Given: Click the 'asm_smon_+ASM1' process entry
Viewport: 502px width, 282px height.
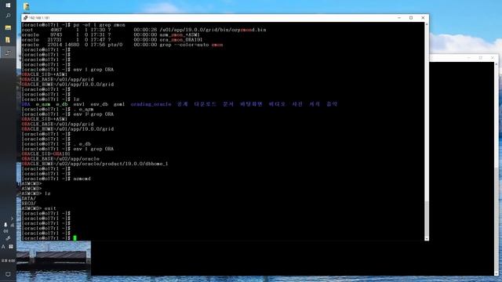Looking at the screenshot, I should point(180,34).
